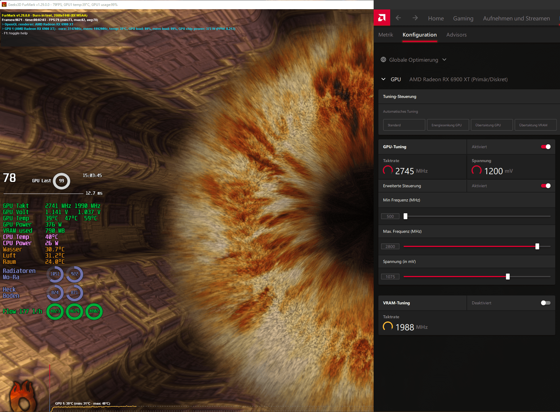
Task: Click the Heck gauge showing 871
Action: 75,293
